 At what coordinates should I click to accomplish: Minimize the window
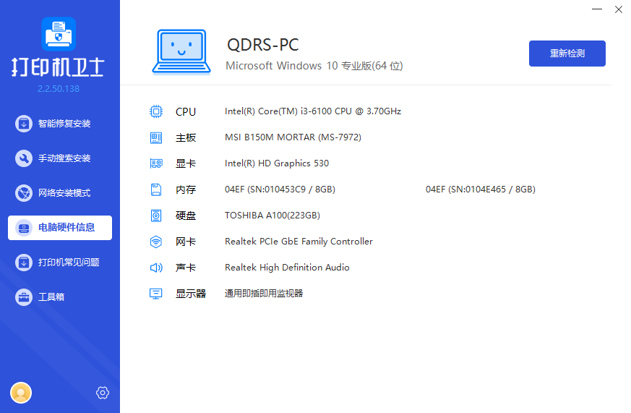(x=597, y=9)
